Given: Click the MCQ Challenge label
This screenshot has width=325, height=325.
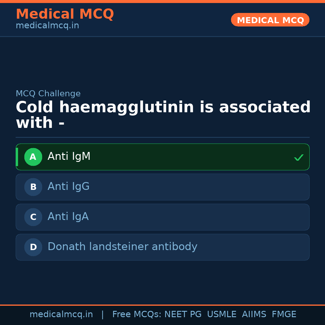Looking at the screenshot, I should 48,94.
